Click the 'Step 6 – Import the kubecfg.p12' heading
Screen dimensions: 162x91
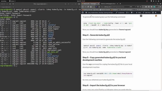pyautogui.click(x=104, y=85)
